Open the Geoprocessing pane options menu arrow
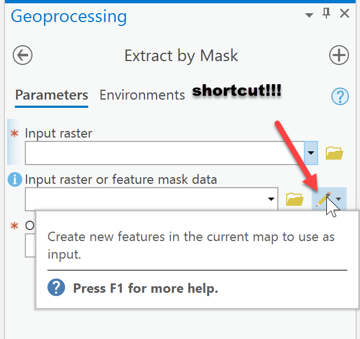360x339 pixels. pos(309,15)
